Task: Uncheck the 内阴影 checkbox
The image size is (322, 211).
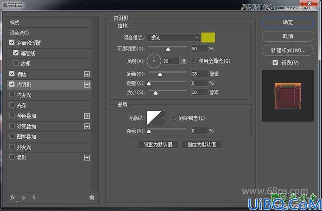Action: pyautogui.click(x=12, y=84)
